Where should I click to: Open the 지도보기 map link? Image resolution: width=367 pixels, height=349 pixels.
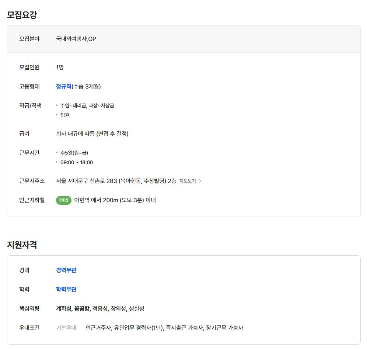[x=188, y=181]
